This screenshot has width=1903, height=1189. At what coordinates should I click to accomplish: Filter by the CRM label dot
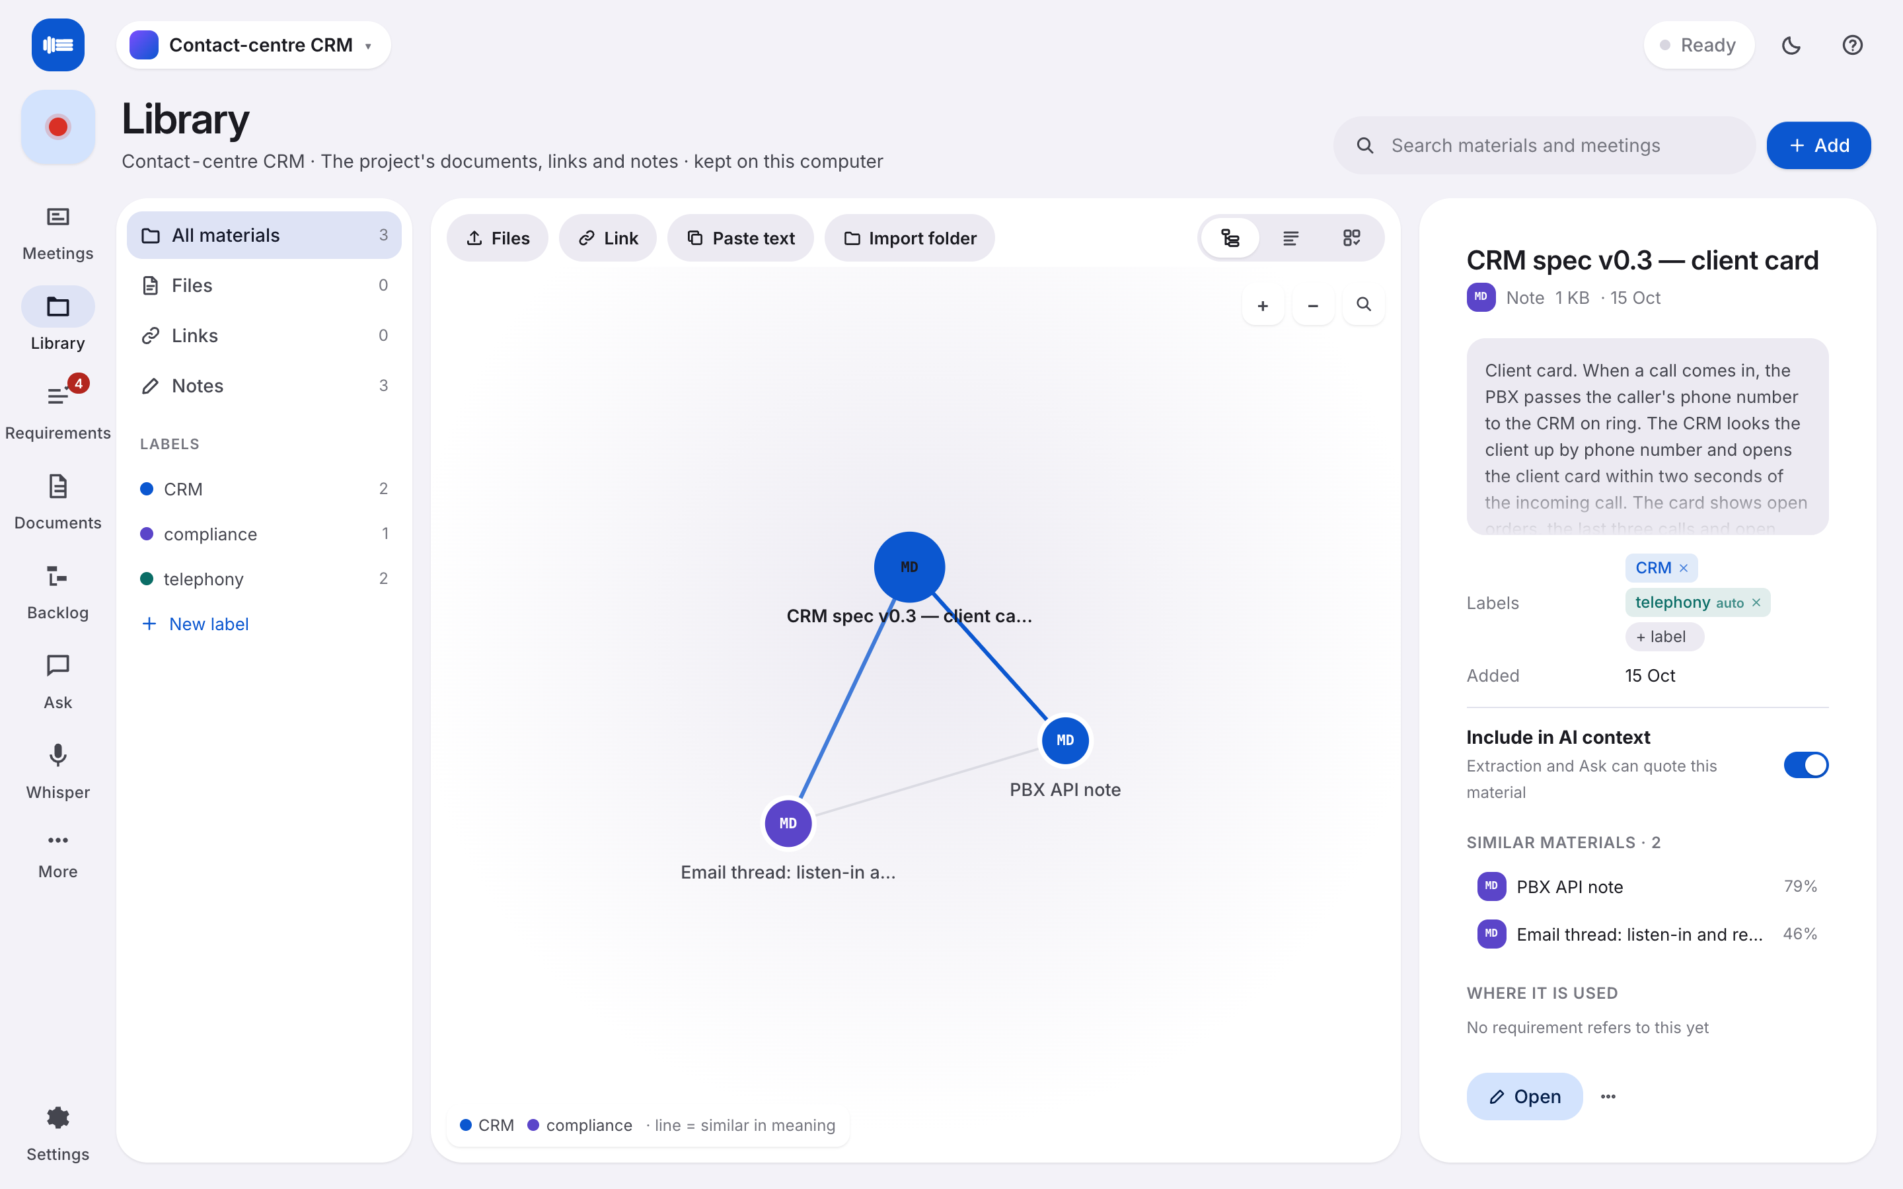pyautogui.click(x=146, y=489)
